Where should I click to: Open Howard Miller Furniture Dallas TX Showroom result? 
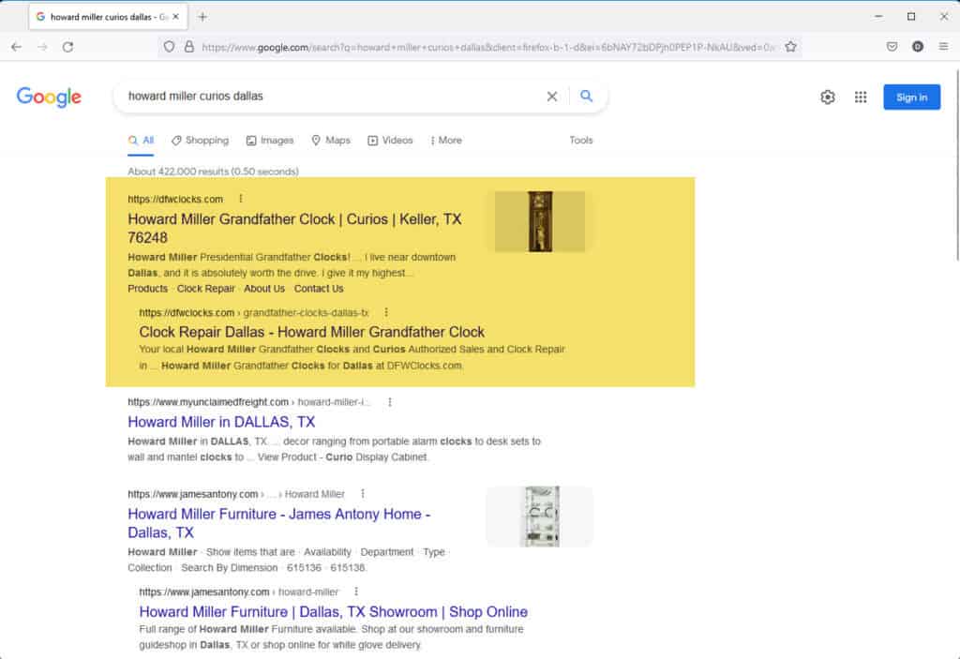[333, 612]
